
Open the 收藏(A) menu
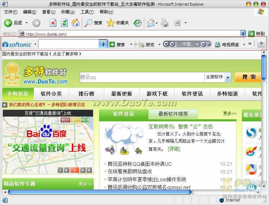68,12
